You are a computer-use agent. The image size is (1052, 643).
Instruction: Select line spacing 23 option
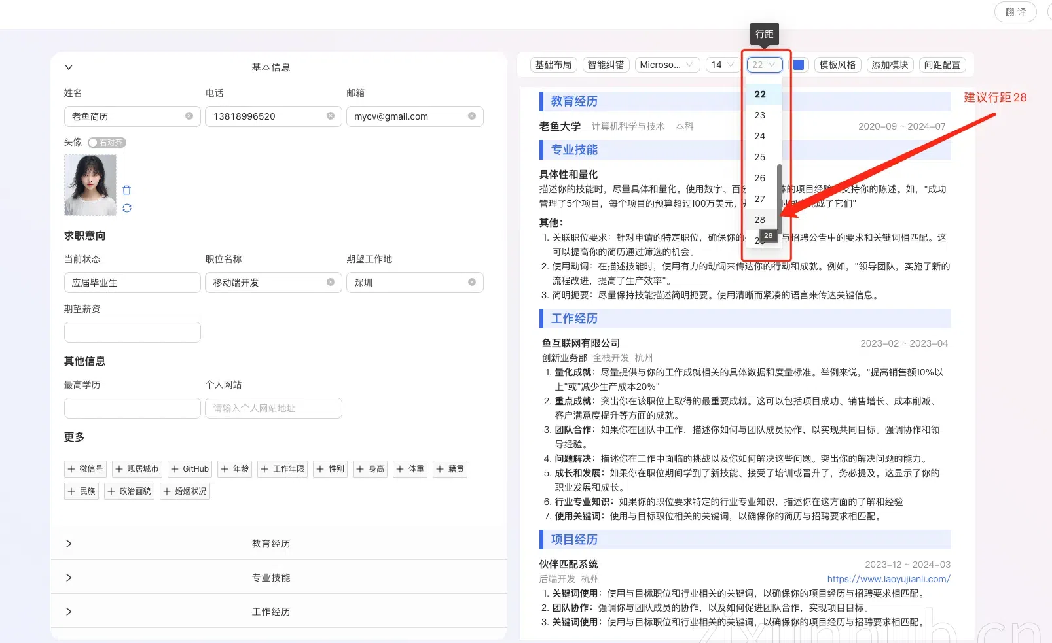(761, 115)
